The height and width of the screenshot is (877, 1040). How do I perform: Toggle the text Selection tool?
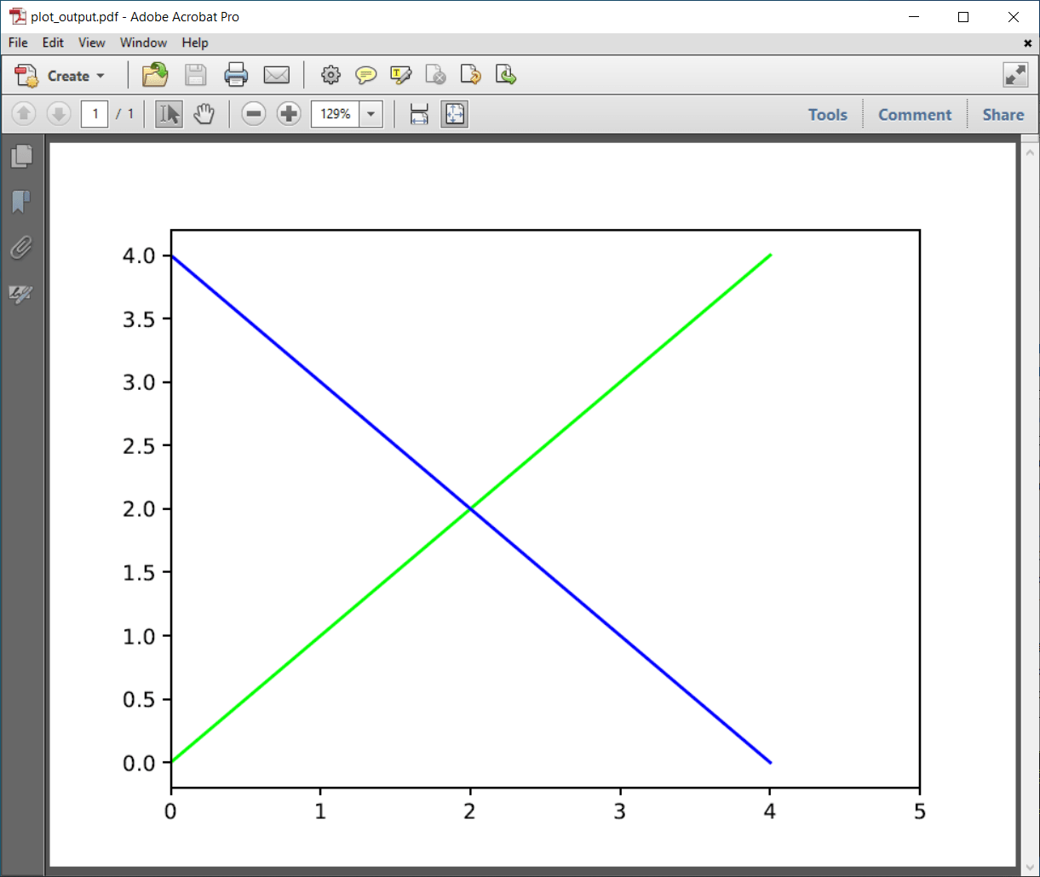168,113
